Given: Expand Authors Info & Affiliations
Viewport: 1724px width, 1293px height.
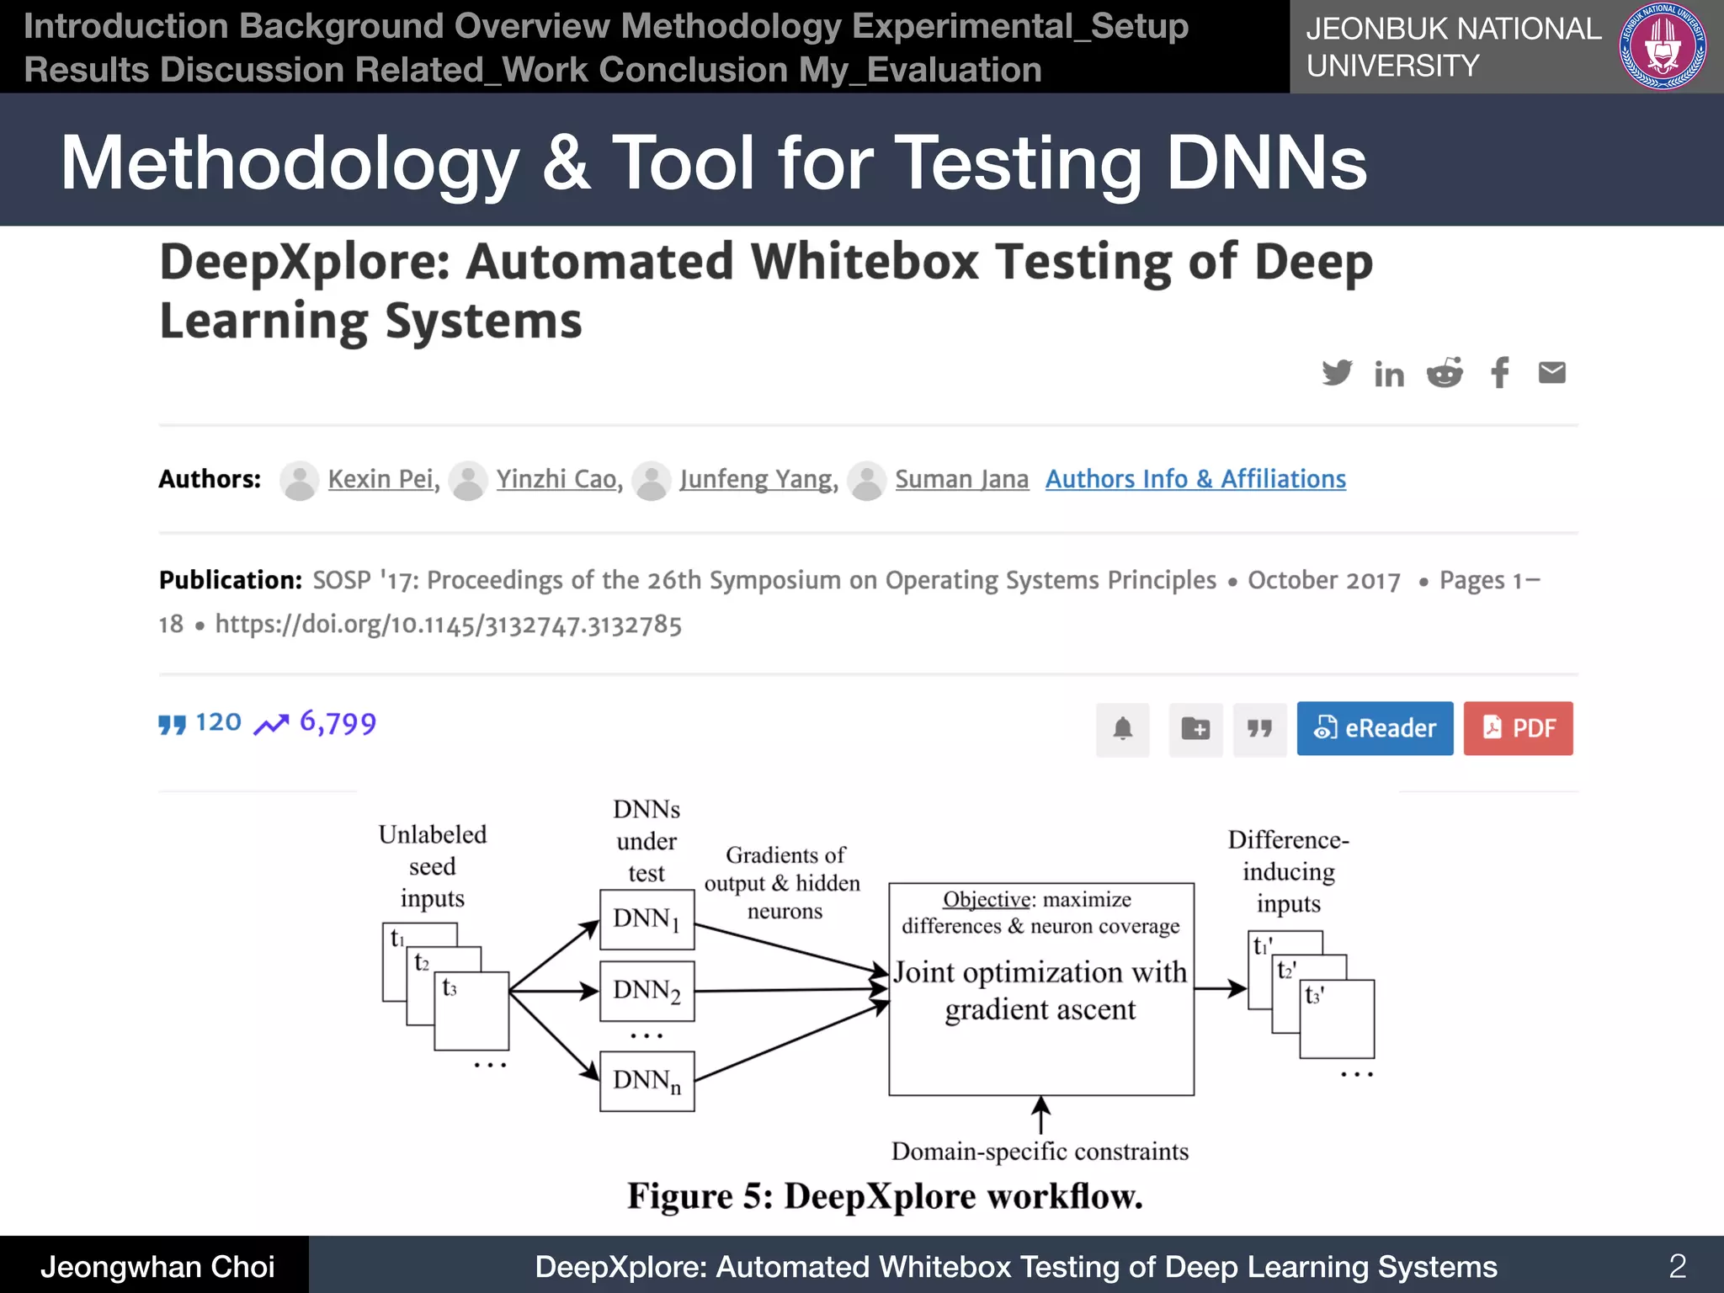Looking at the screenshot, I should (x=1195, y=479).
